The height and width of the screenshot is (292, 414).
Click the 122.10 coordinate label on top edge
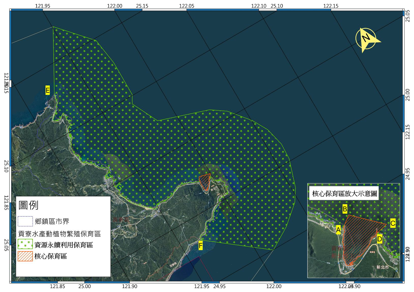click(x=259, y=6)
